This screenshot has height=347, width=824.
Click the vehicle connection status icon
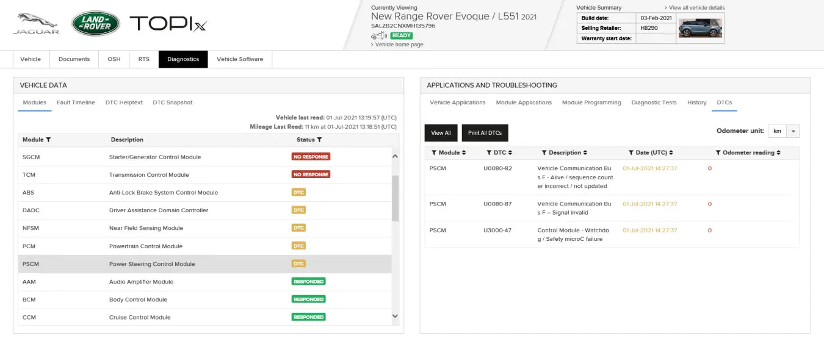click(x=379, y=36)
